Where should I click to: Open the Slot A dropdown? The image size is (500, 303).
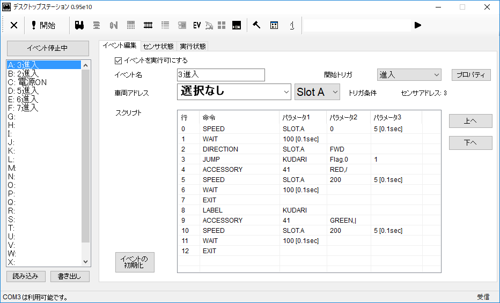317,92
